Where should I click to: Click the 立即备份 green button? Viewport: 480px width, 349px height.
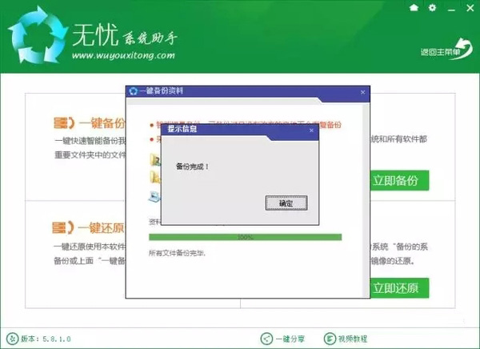399,180
